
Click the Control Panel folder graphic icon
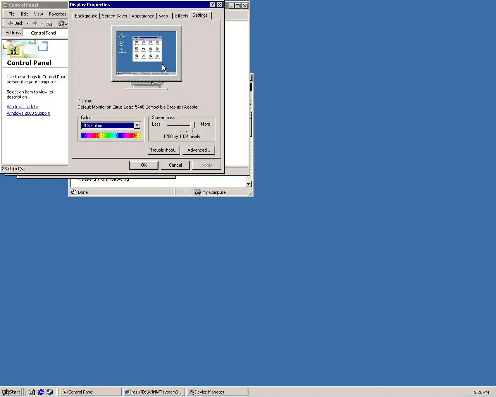pos(13,50)
